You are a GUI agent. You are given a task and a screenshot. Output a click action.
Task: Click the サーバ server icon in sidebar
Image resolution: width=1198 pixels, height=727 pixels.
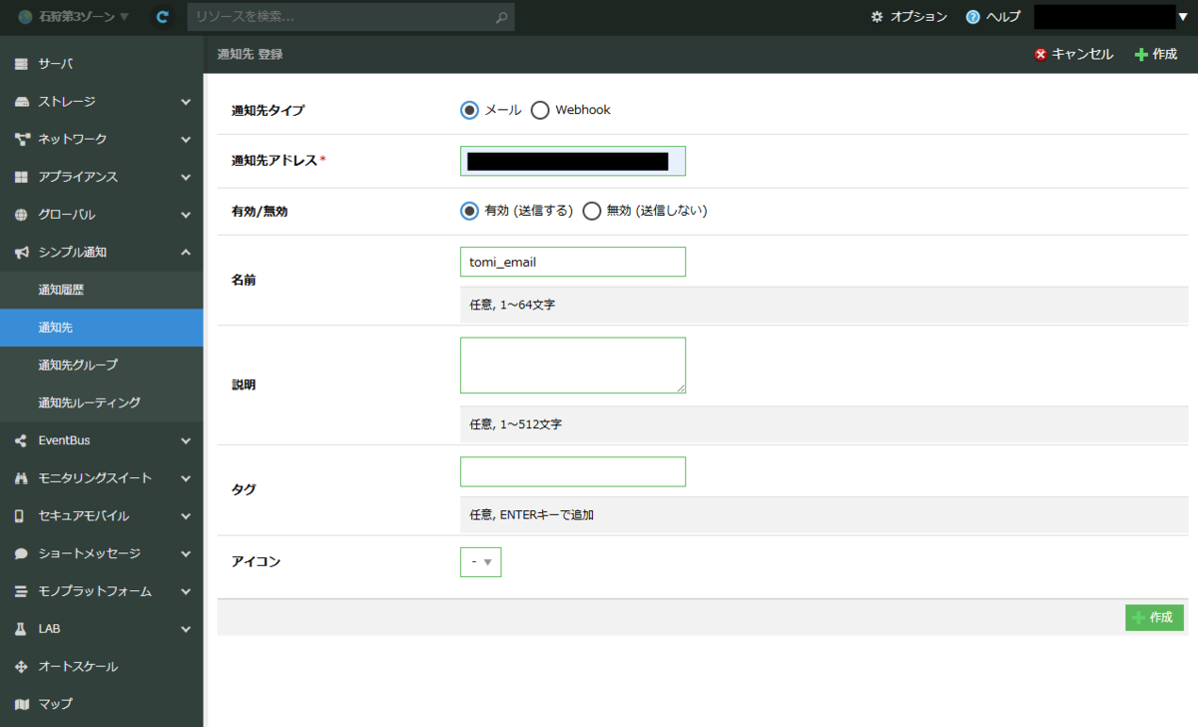pyautogui.click(x=21, y=64)
